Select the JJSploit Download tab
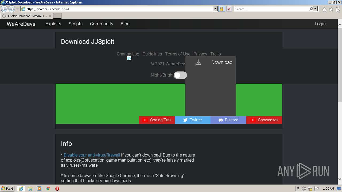This screenshot has height=192, width=342. point(27,16)
